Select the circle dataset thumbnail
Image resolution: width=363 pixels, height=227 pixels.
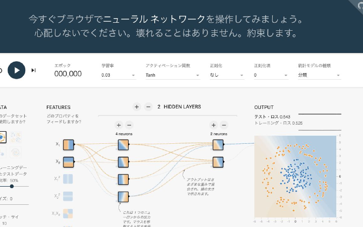click(3, 137)
